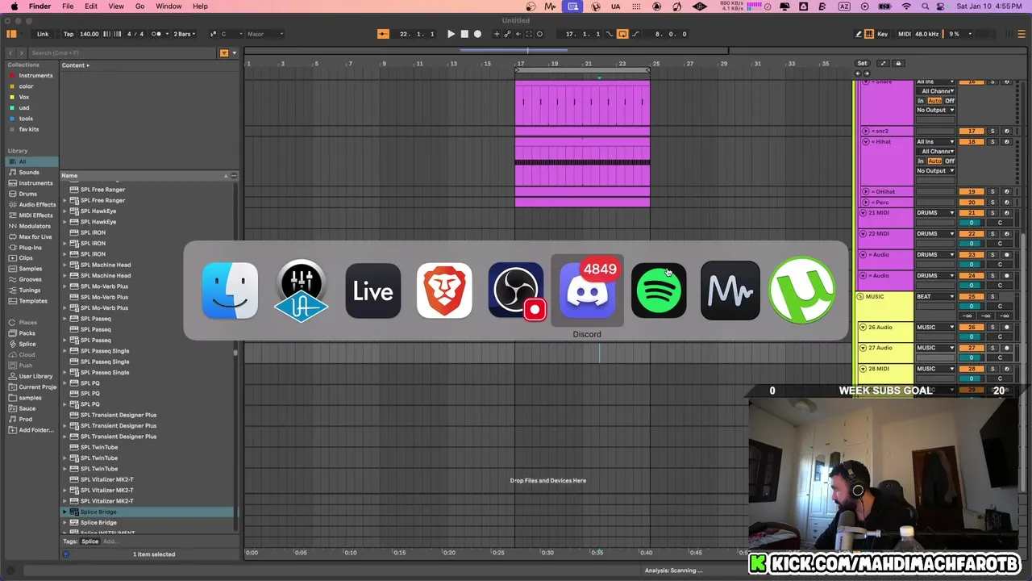Screen dimensions: 1032x581
Task: Toggle computer MIDI keyboard icon
Action: pyautogui.click(x=869, y=34)
